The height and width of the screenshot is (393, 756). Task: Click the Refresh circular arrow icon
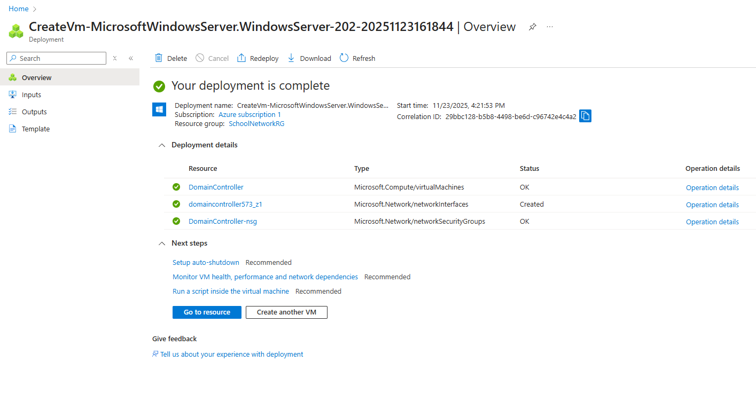coord(344,58)
